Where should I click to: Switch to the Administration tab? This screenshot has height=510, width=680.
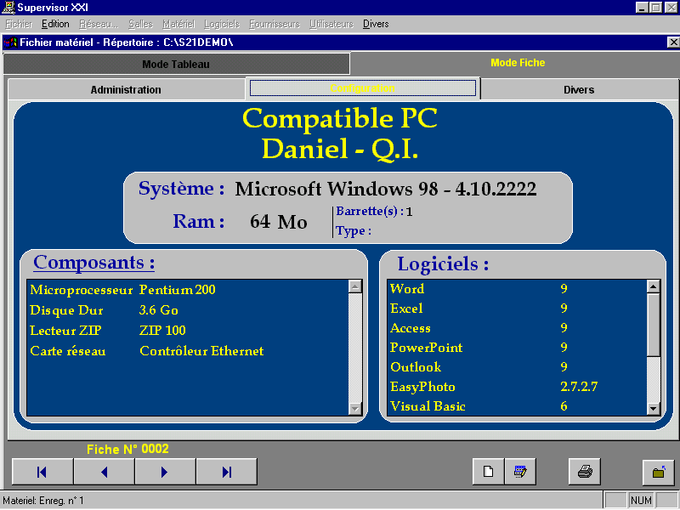(x=126, y=90)
